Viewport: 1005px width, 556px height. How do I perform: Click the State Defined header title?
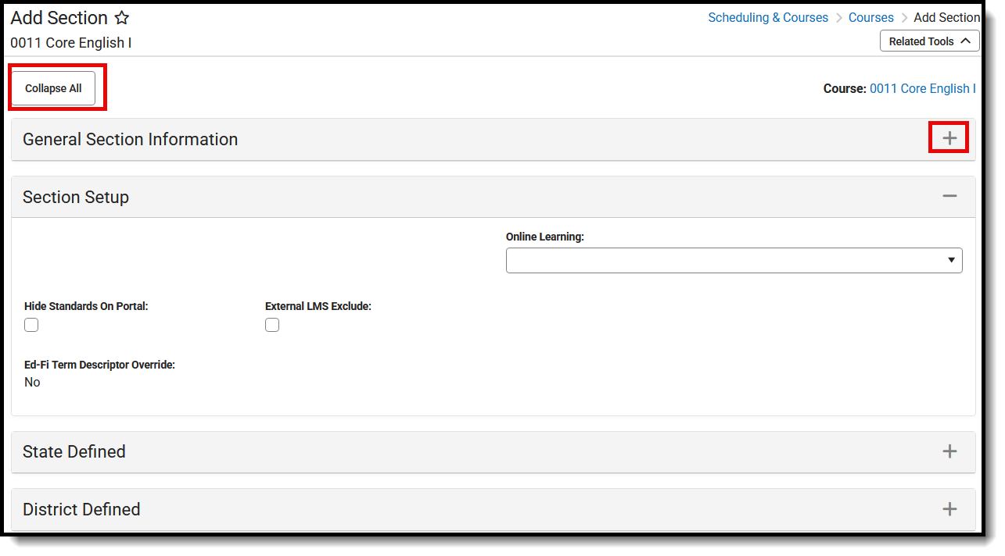(x=74, y=451)
